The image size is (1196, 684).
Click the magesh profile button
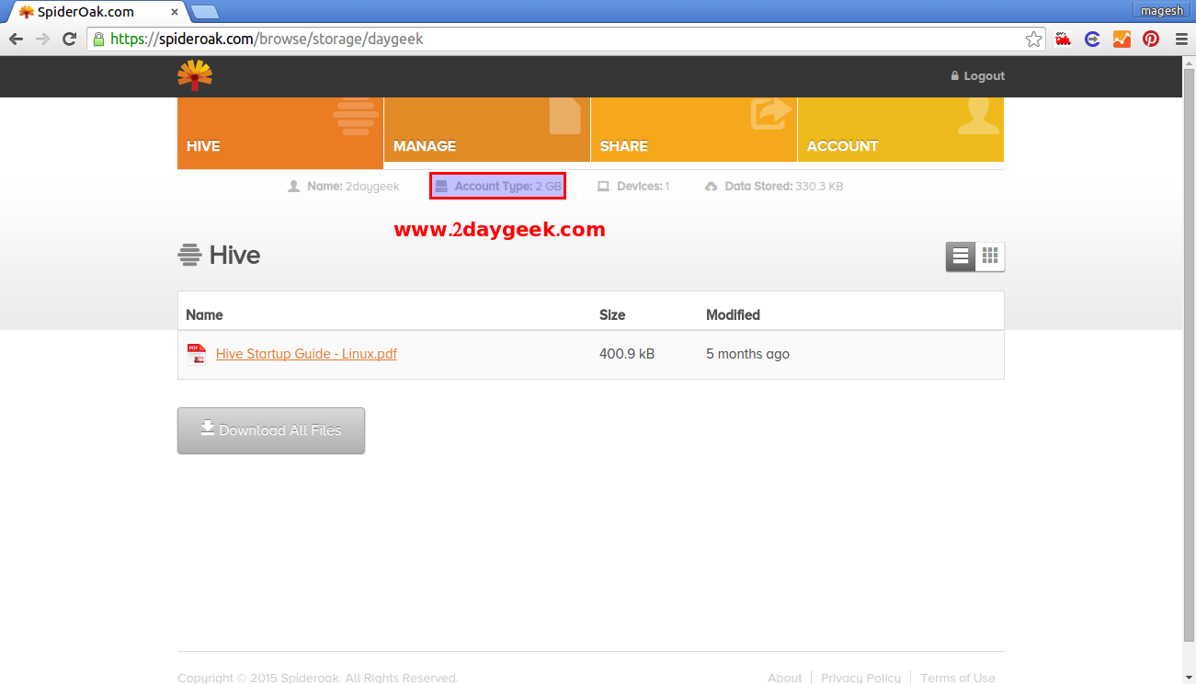1162,10
